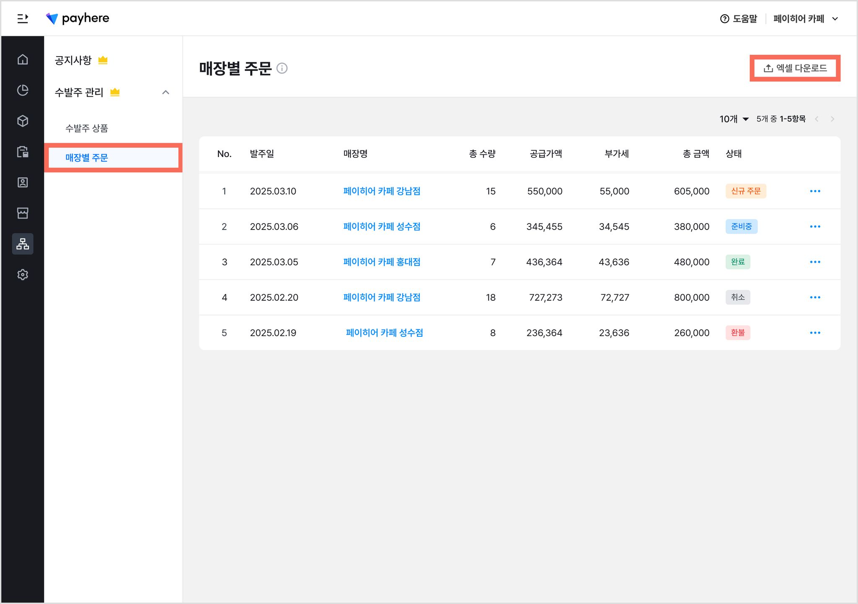The height and width of the screenshot is (604, 858).
Task: Click the 2025.02.19 date cell
Action: pos(273,333)
